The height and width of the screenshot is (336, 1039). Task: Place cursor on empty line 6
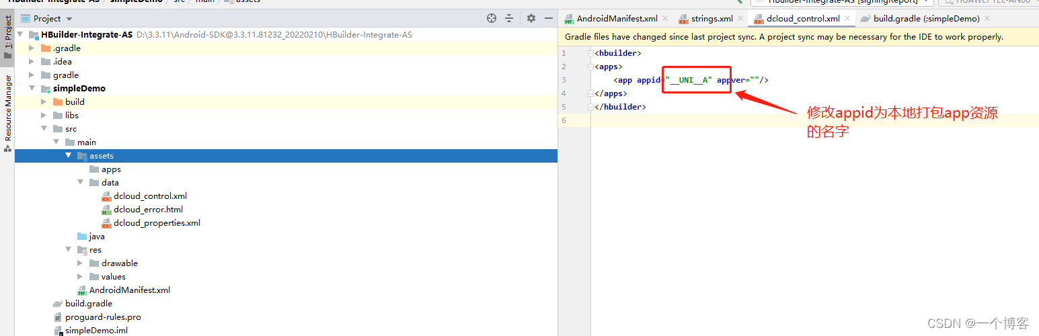point(815,120)
